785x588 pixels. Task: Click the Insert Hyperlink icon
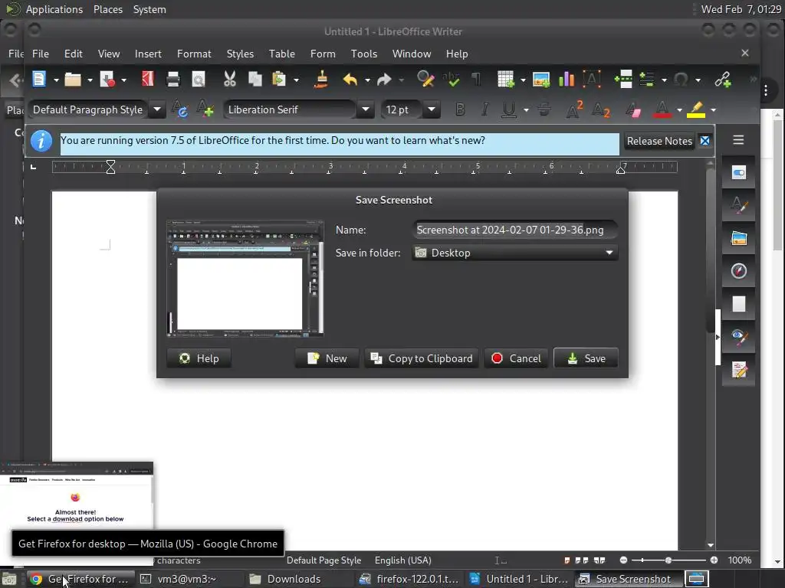click(x=722, y=79)
